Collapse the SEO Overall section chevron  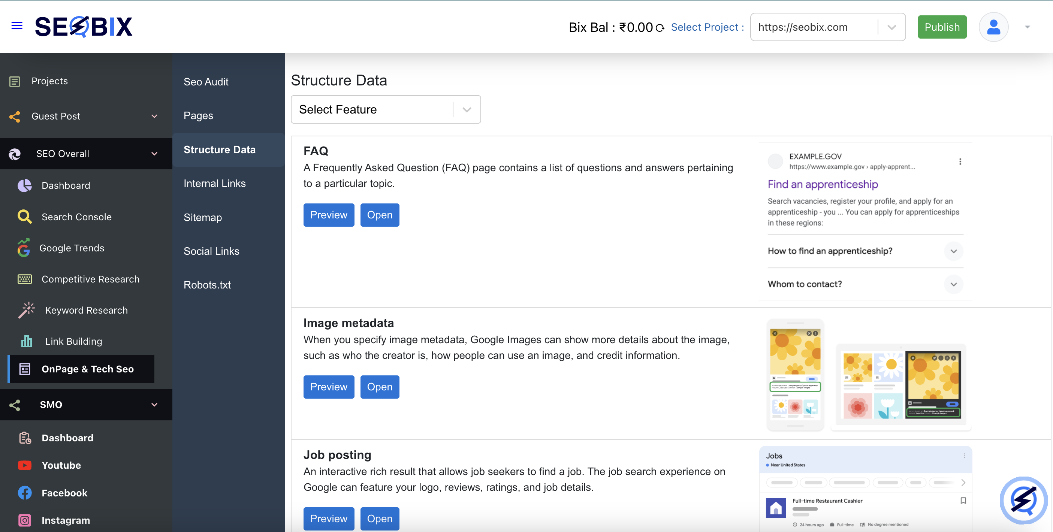coord(154,154)
